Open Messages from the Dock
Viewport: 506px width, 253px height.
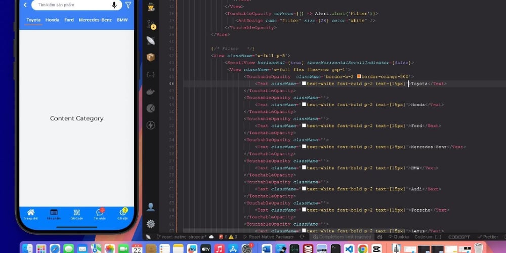(x=68, y=249)
